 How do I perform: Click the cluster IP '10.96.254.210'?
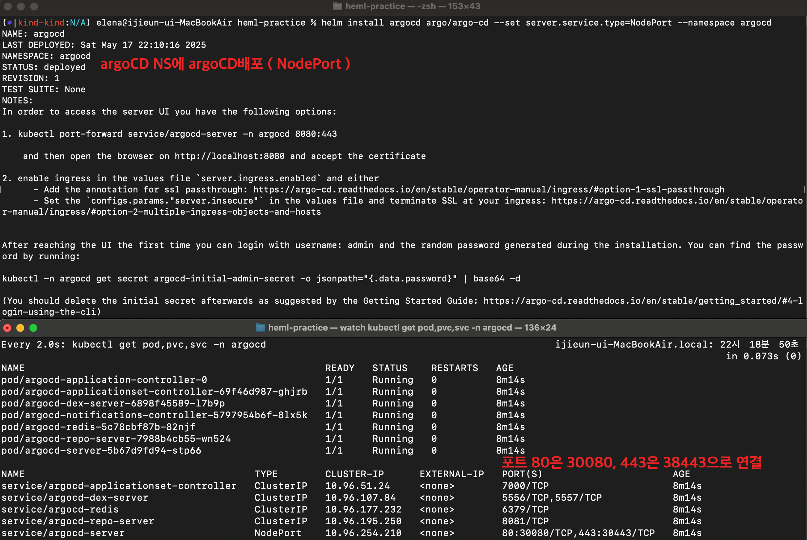pyautogui.click(x=363, y=533)
